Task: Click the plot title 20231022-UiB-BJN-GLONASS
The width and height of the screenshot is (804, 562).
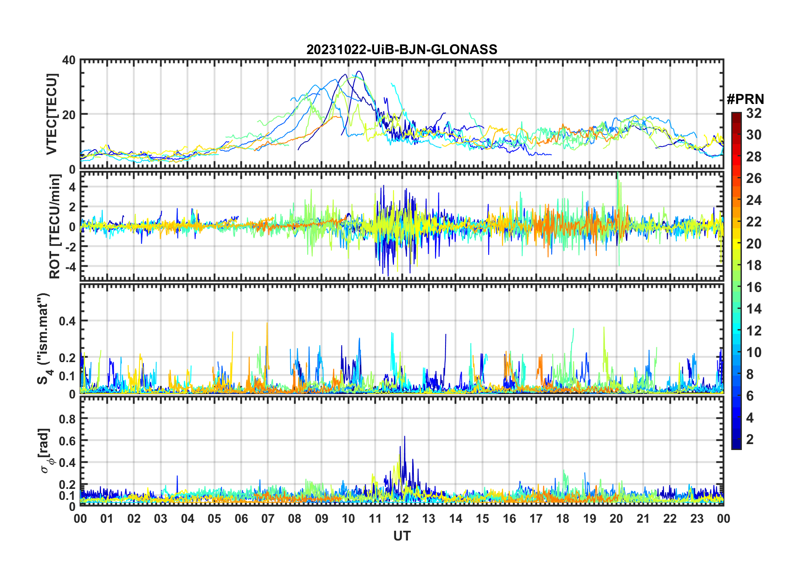Action: (x=402, y=49)
